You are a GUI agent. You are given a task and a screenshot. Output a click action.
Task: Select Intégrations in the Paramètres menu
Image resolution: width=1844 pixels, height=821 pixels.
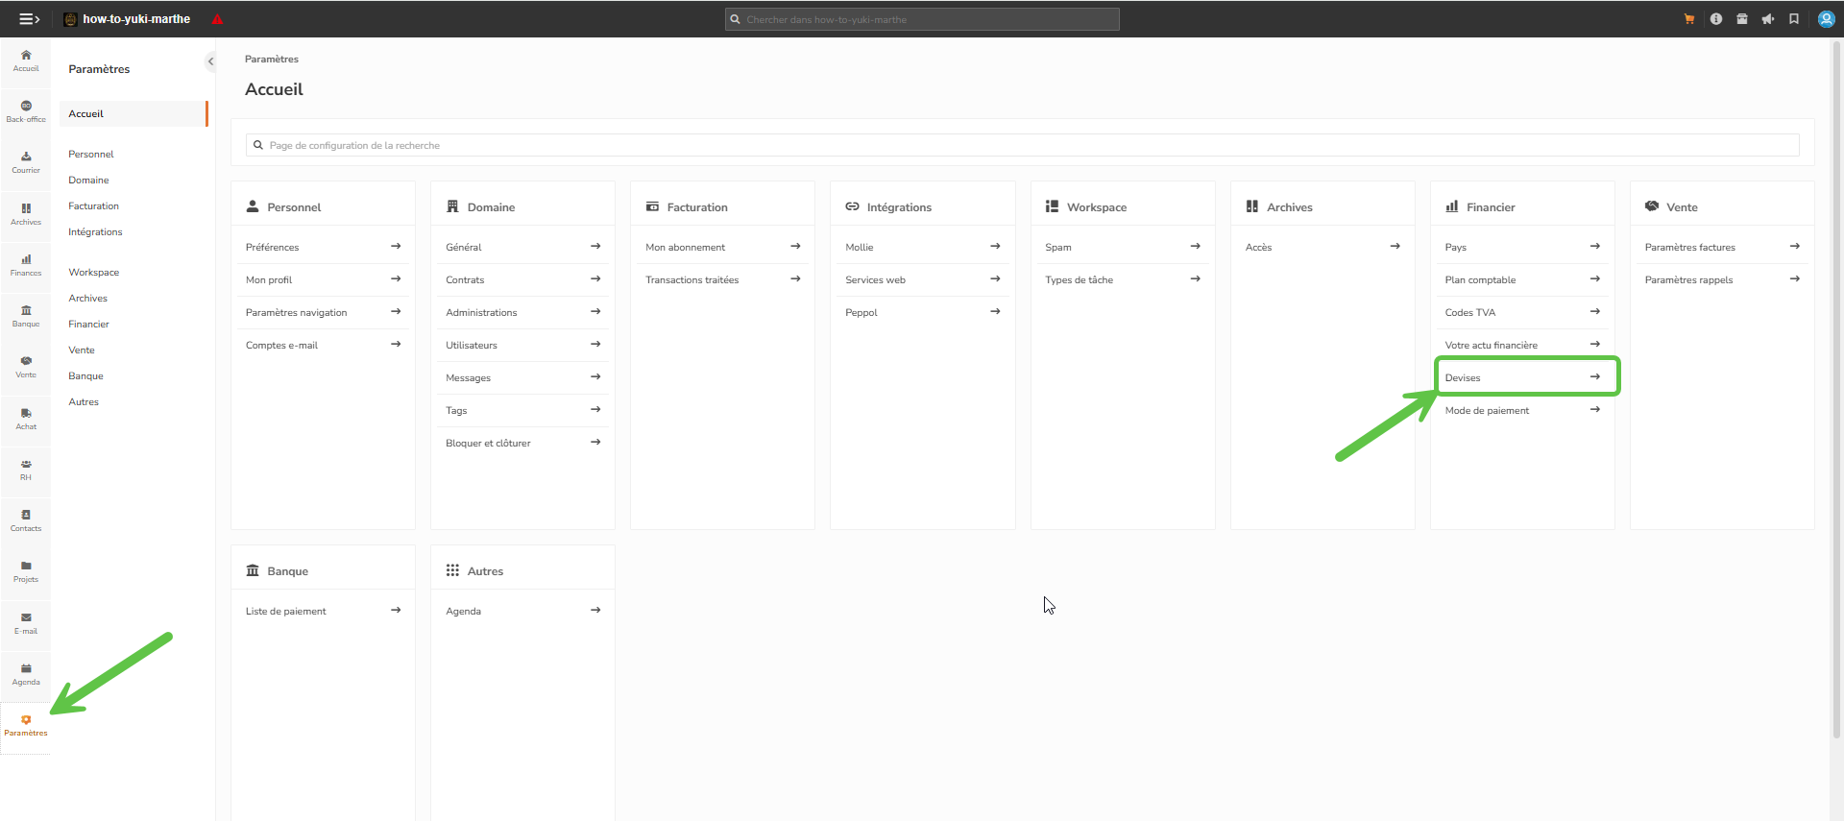95,231
